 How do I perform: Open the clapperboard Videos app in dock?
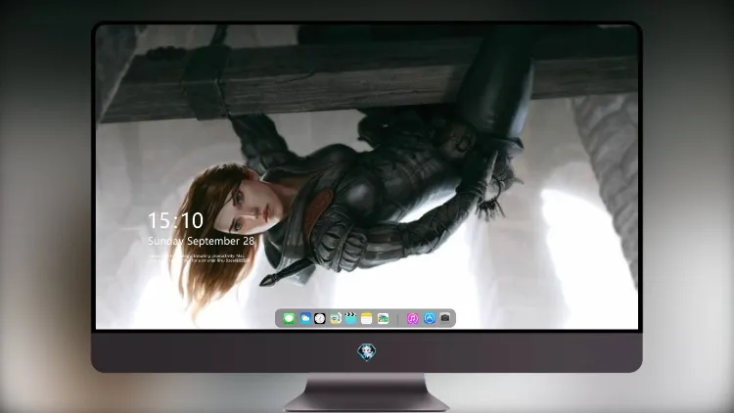coord(350,318)
